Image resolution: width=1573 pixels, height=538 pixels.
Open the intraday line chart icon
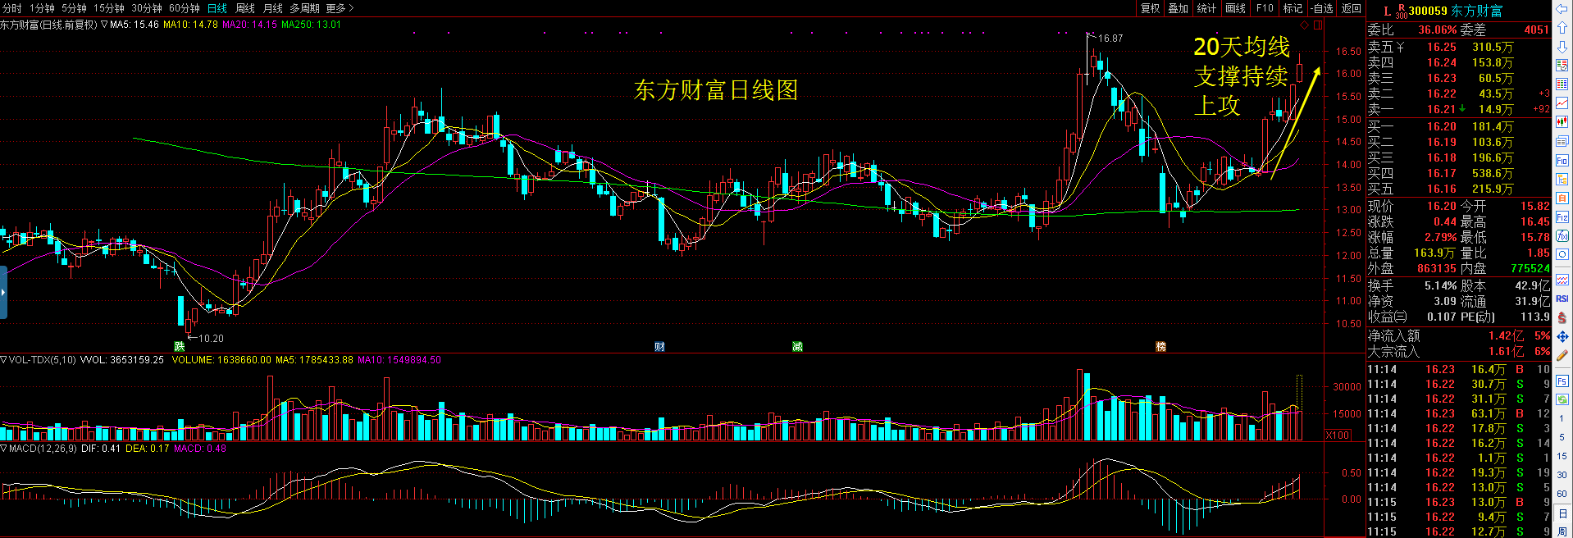click(1562, 104)
